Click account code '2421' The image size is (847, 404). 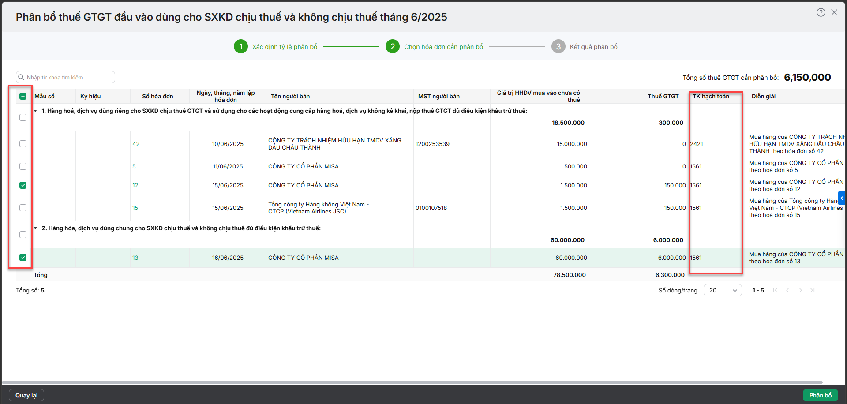[x=697, y=144]
